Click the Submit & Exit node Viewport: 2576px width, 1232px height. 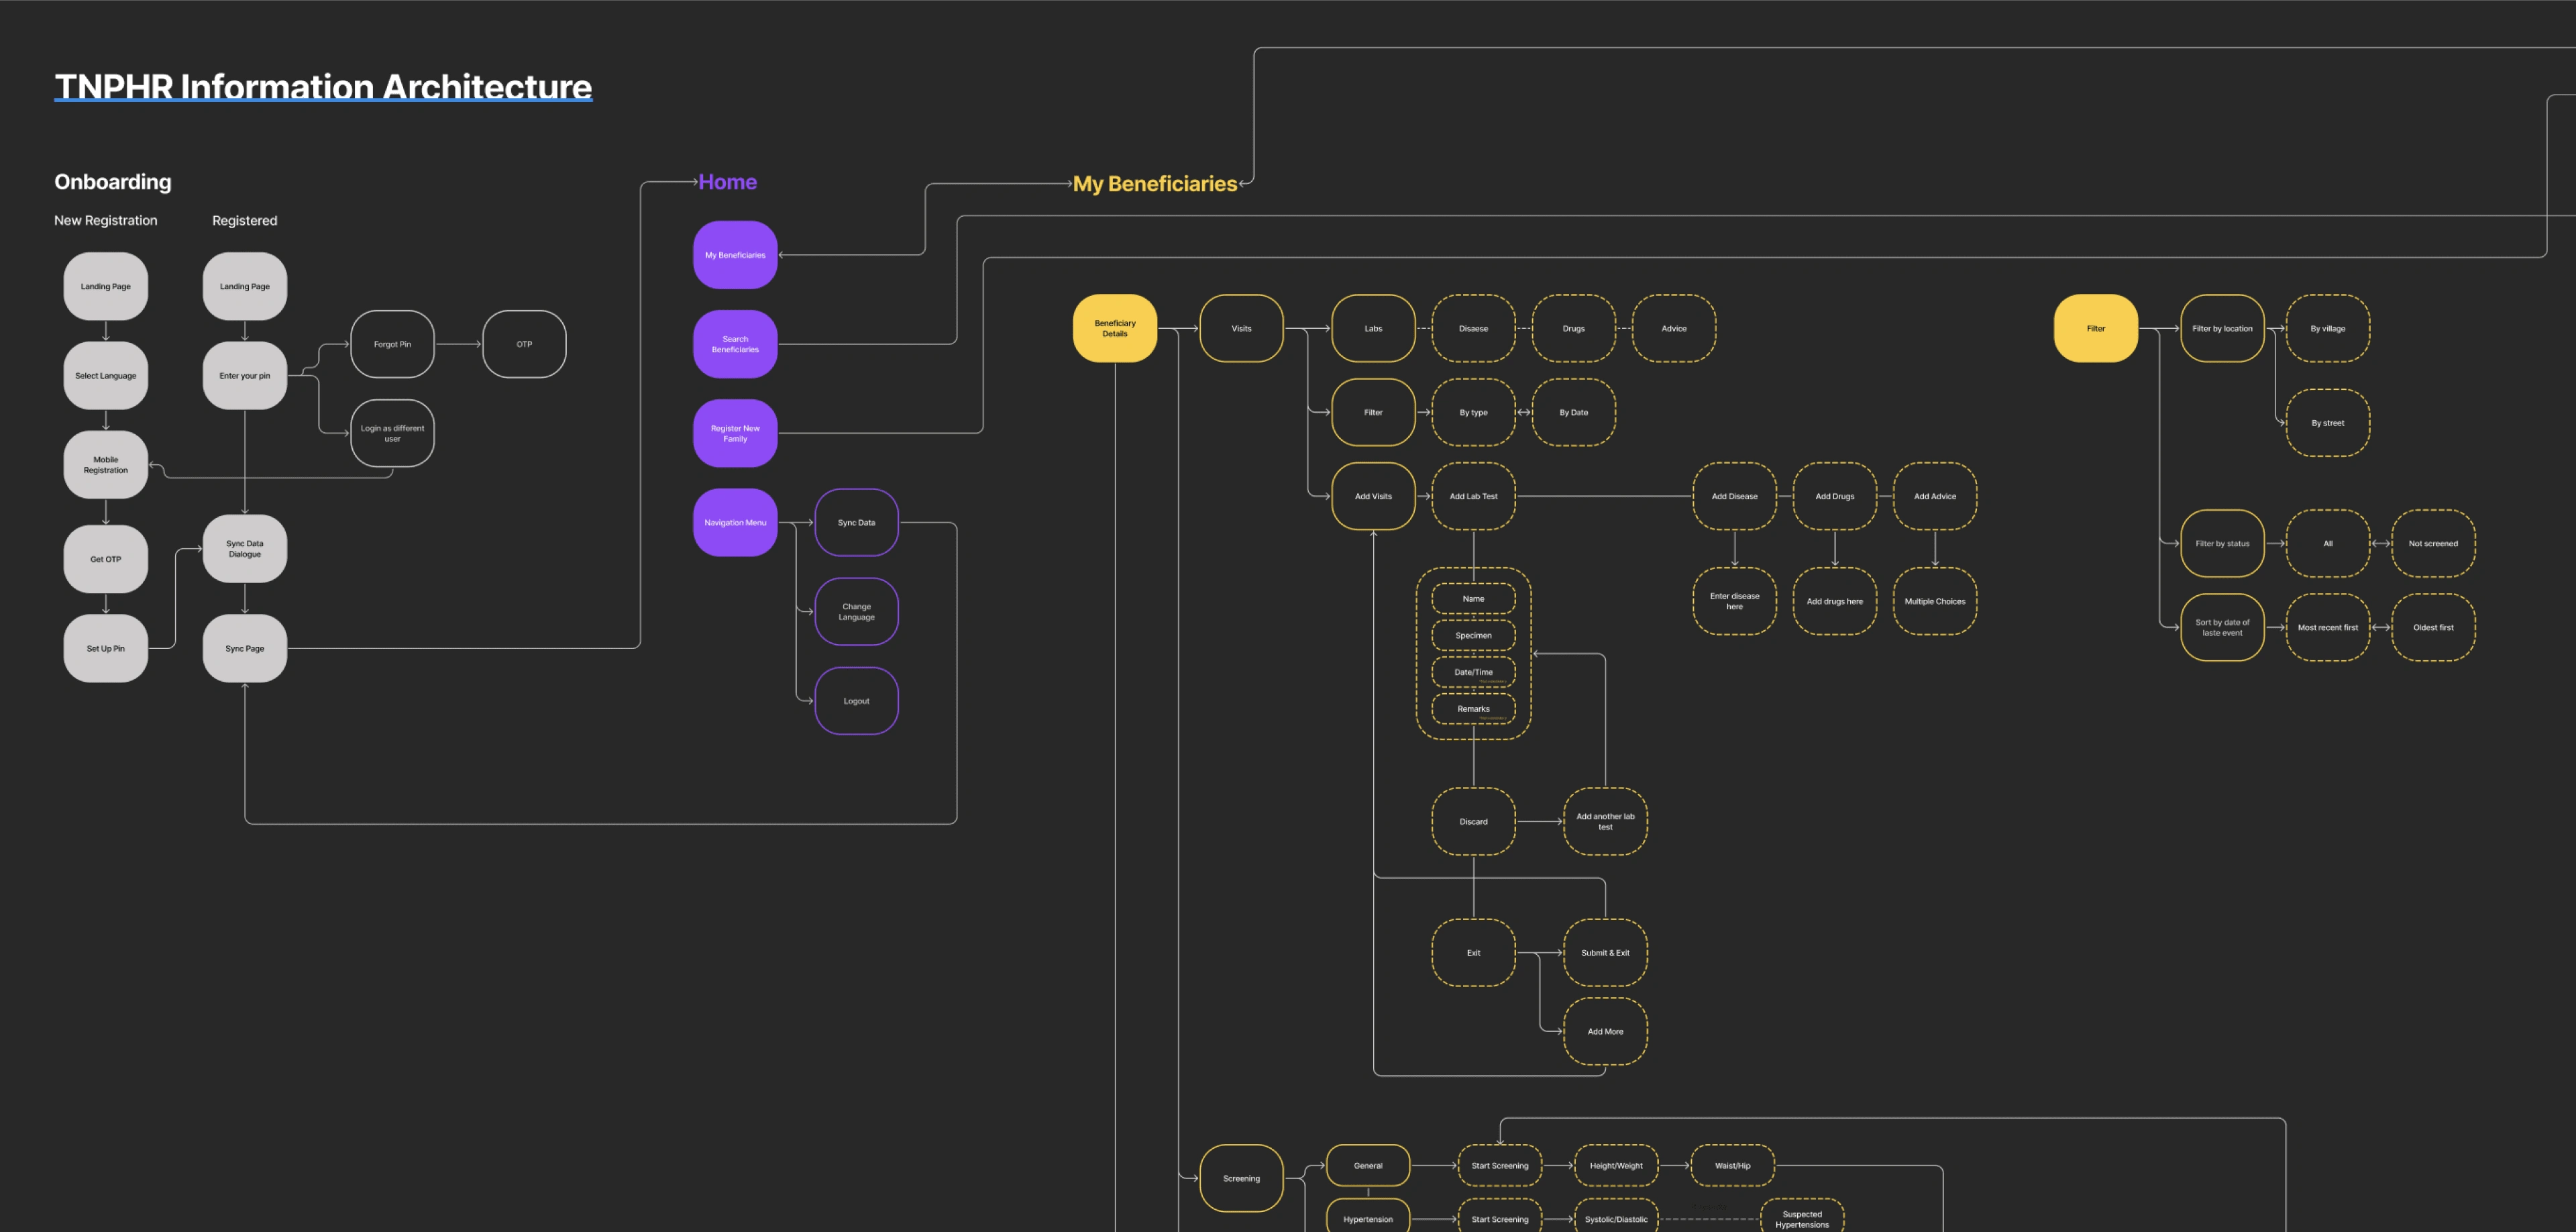[1605, 953]
